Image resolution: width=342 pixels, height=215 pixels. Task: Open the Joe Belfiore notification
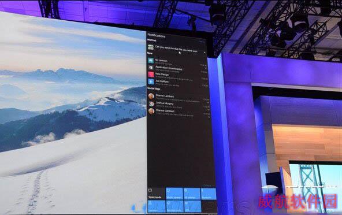[178, 83]
